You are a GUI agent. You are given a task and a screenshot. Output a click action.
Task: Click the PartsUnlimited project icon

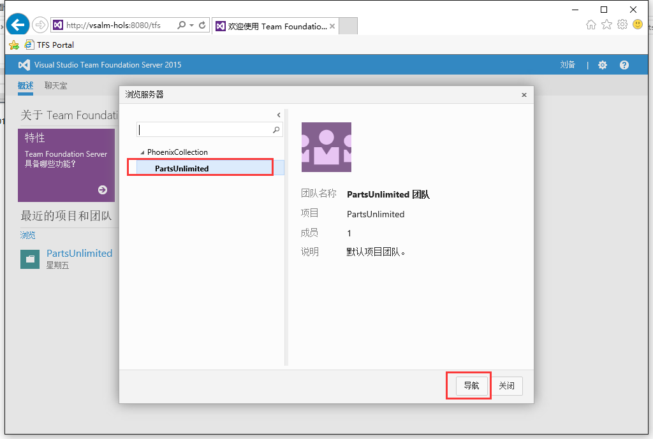click(x=30, y=259)
